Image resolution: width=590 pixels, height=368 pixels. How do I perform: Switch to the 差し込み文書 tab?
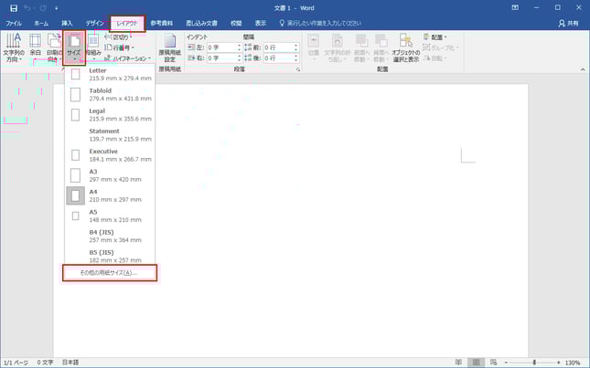pyautogui.click(x=201, y=23)
